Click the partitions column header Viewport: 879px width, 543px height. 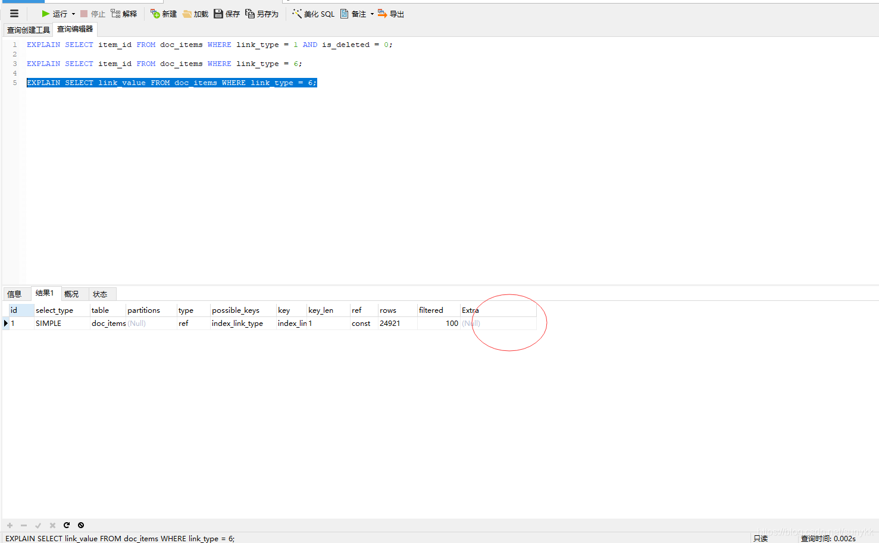(x=151, y=310)
